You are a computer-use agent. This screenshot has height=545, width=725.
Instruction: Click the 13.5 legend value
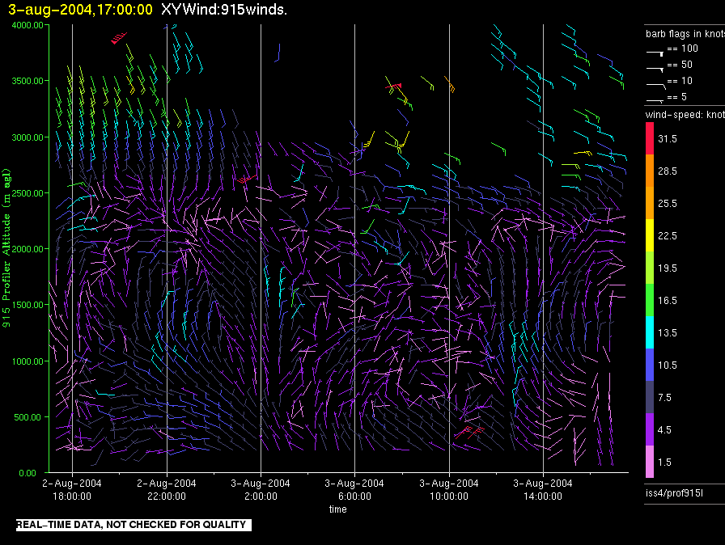click(x=668, y=332)
